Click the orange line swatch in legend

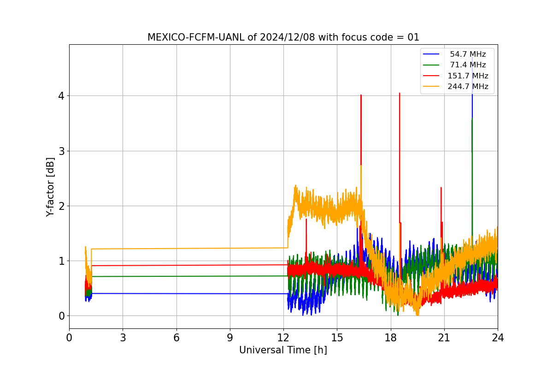431,86
